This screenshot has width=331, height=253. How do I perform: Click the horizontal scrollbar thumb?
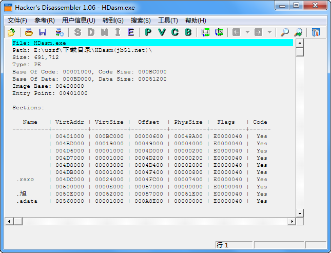coord(18,221)
